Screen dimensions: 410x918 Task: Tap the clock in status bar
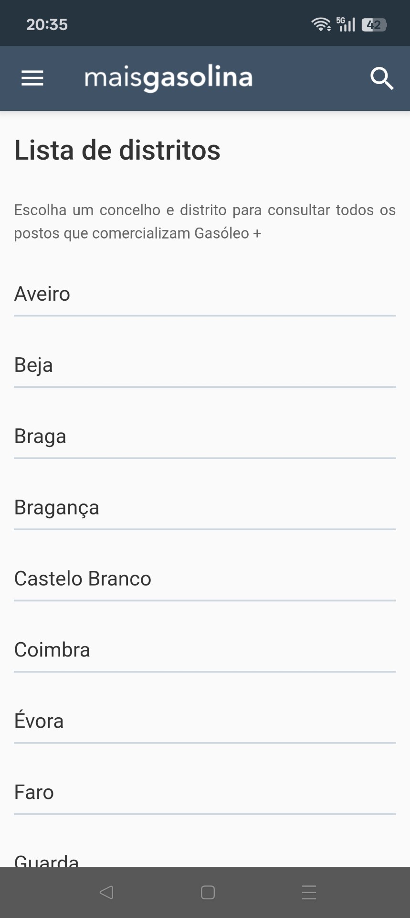click(47, 24)
